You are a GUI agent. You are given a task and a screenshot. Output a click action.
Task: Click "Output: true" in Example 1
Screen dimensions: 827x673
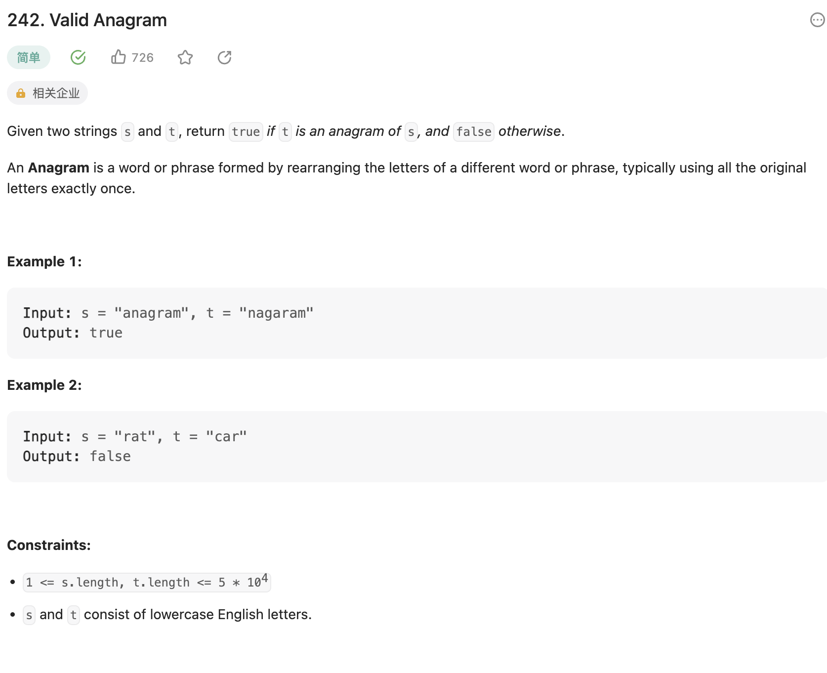(x=73, y=333)
